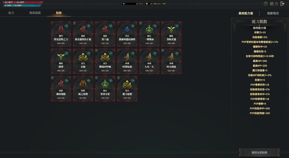Select the 時間加速 card
Image resolution: width=289 pixels, height=158 pixels.
click(127, 61)
